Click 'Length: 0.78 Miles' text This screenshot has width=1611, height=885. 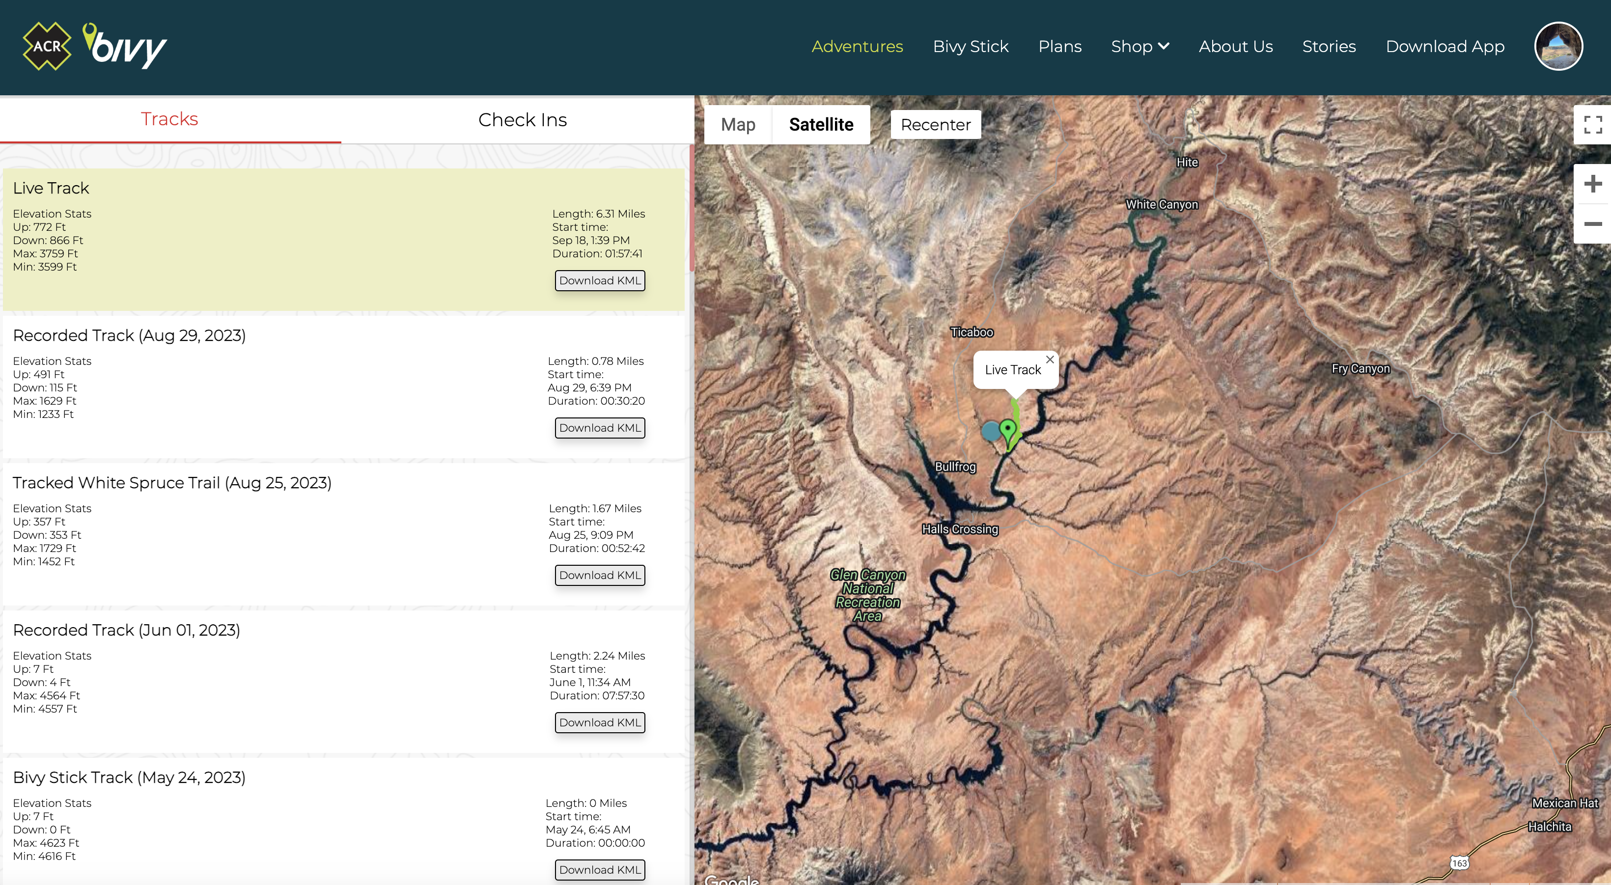pyautogui.click(x=595, y=361)
